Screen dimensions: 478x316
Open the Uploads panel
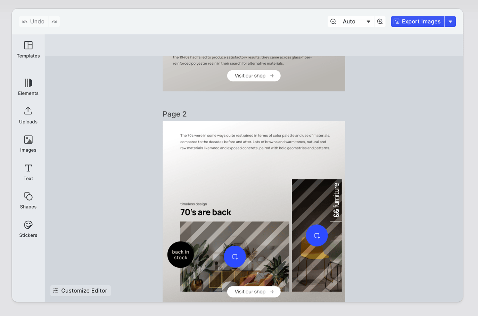click(x=28, y=115)
